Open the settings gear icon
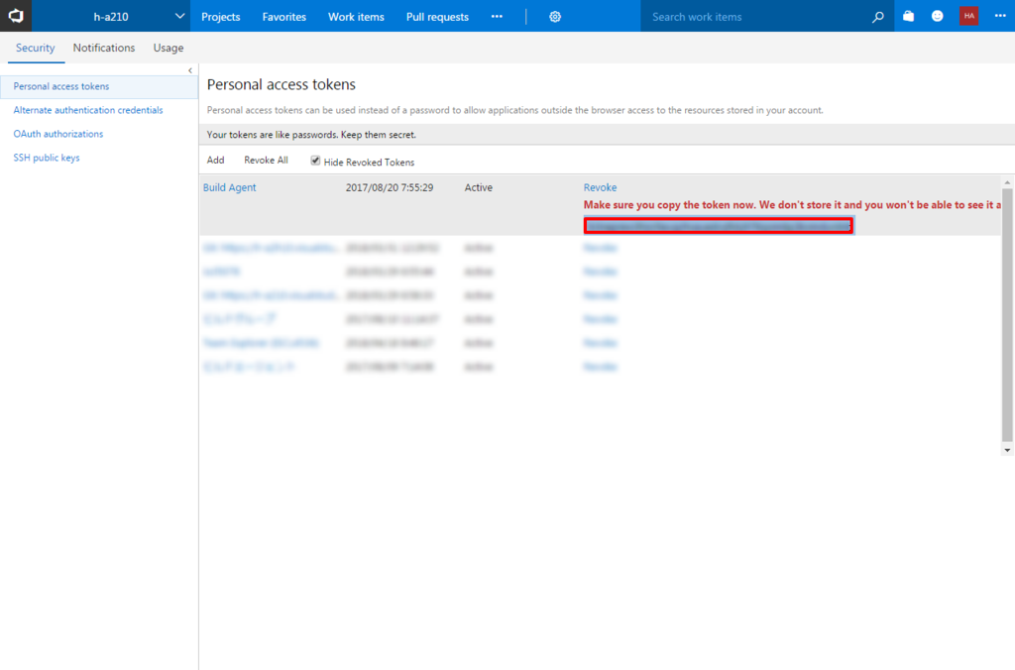Image resolution: width=1015 pixels, height=670 pixels. [555, 17]
